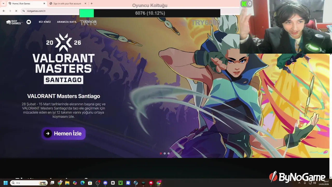Open the Riot Games logo menu
332x187 pixels.
[x=14, y=22]
